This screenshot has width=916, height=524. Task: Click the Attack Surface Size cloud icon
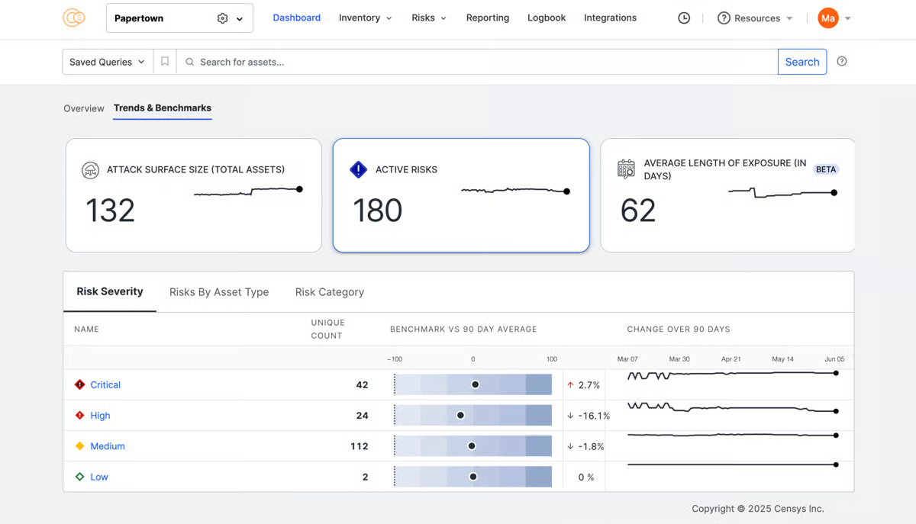tap(91, 170)
